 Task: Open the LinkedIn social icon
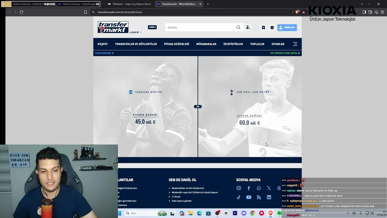pos(269,197)
